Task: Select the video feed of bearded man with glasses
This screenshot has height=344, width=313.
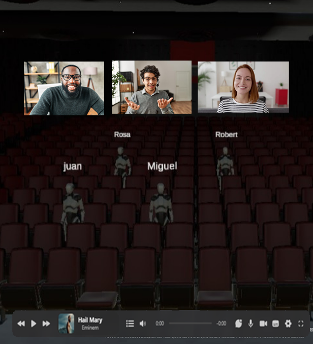Action: (64, 88)
